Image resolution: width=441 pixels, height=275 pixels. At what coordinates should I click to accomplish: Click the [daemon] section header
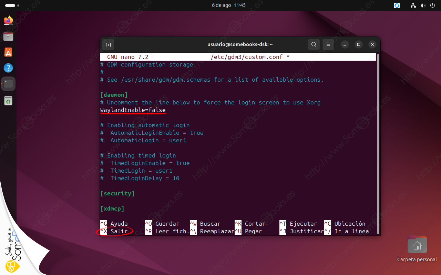(114, 95)
